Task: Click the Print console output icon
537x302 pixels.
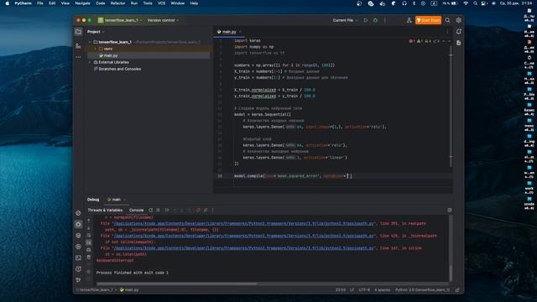Action: 89,250
